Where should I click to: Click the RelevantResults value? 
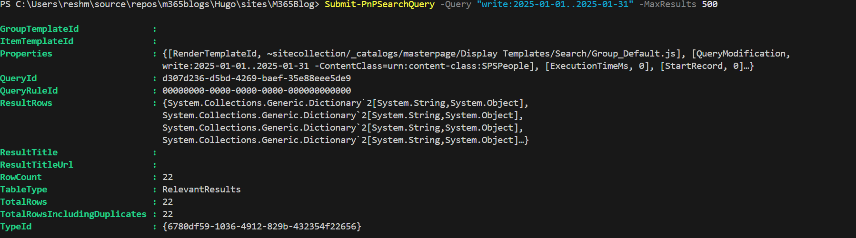[x=201, y=190]
